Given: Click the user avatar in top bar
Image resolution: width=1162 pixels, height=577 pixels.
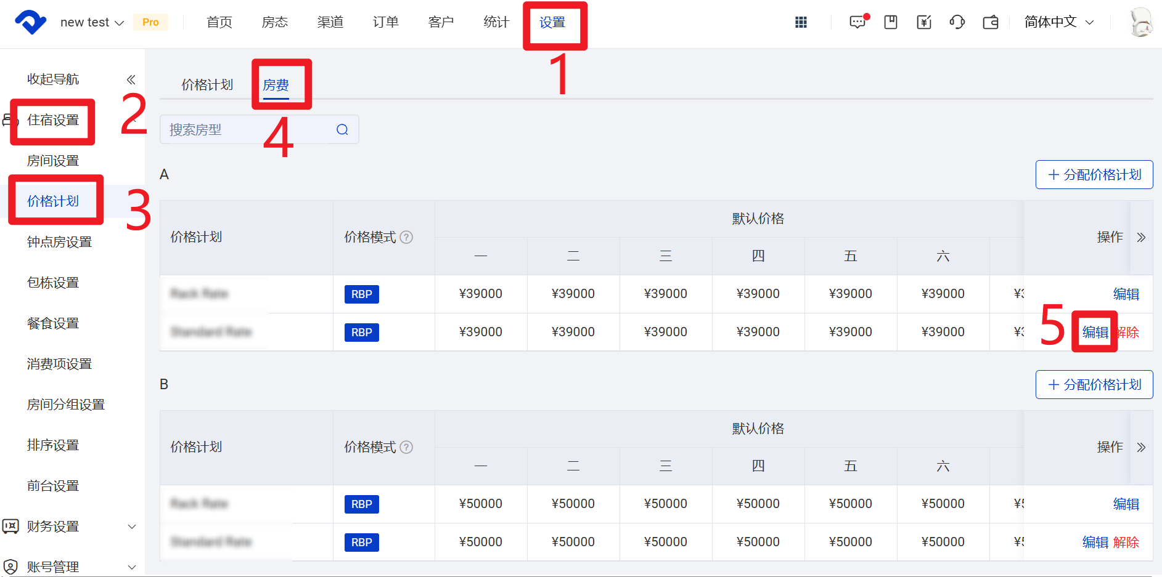Looking at the screenshot, I should coord(1141,22).
